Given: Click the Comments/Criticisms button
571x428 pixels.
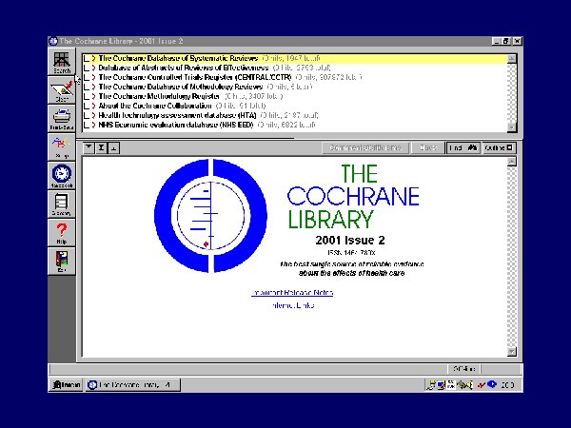Looking at the screenshot, I should point(365,147).
